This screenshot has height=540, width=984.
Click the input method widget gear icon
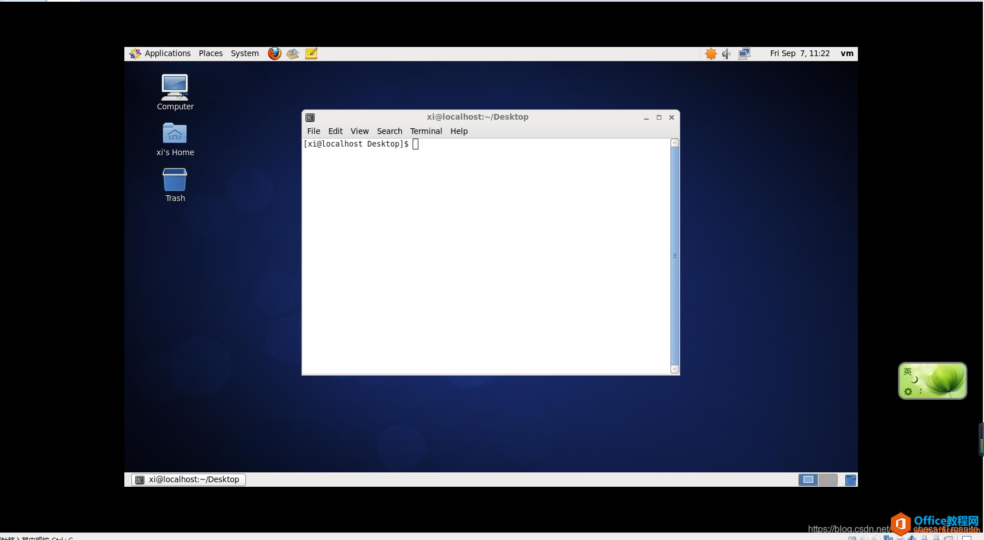(908, 392)
